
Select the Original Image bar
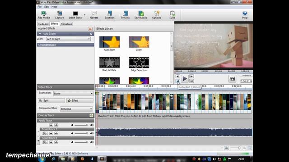click(65, 45)
